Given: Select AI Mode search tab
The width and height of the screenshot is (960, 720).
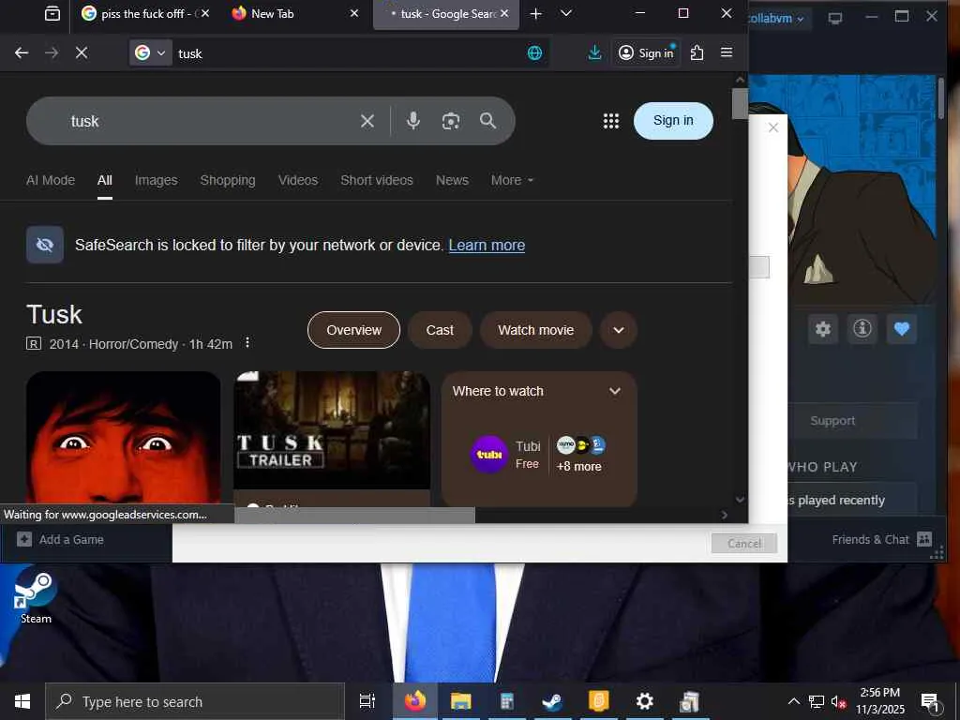Looking at the screenshot, I should point(51,180).
